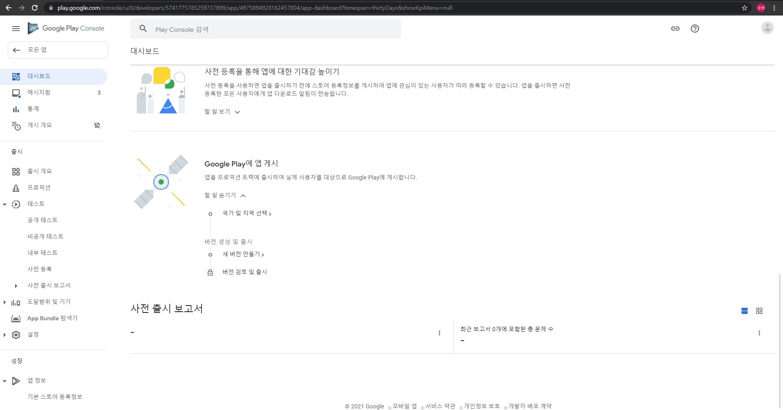Click the 대시보드 grid icon

(x=16, y=77)
